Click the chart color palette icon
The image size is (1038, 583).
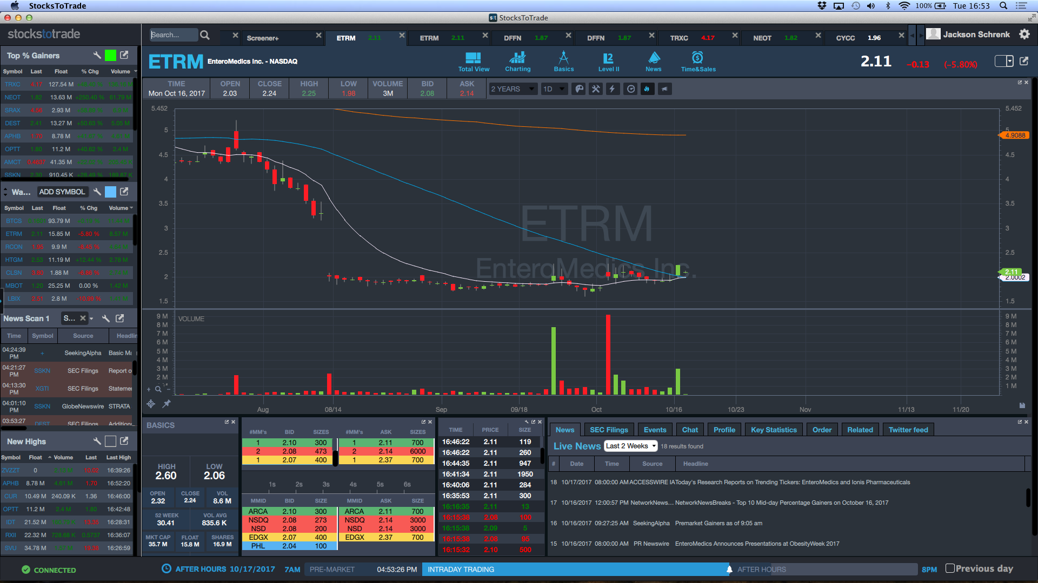click(579, 89)
